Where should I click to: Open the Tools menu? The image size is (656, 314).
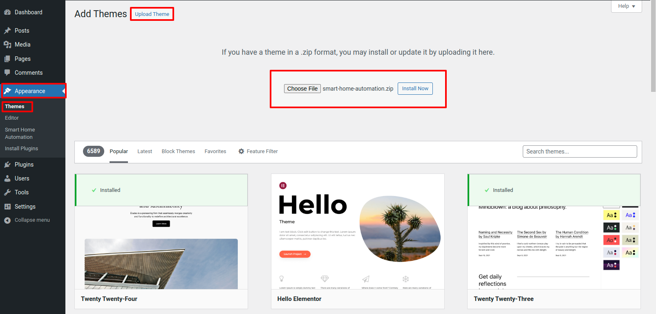(33, 192)
